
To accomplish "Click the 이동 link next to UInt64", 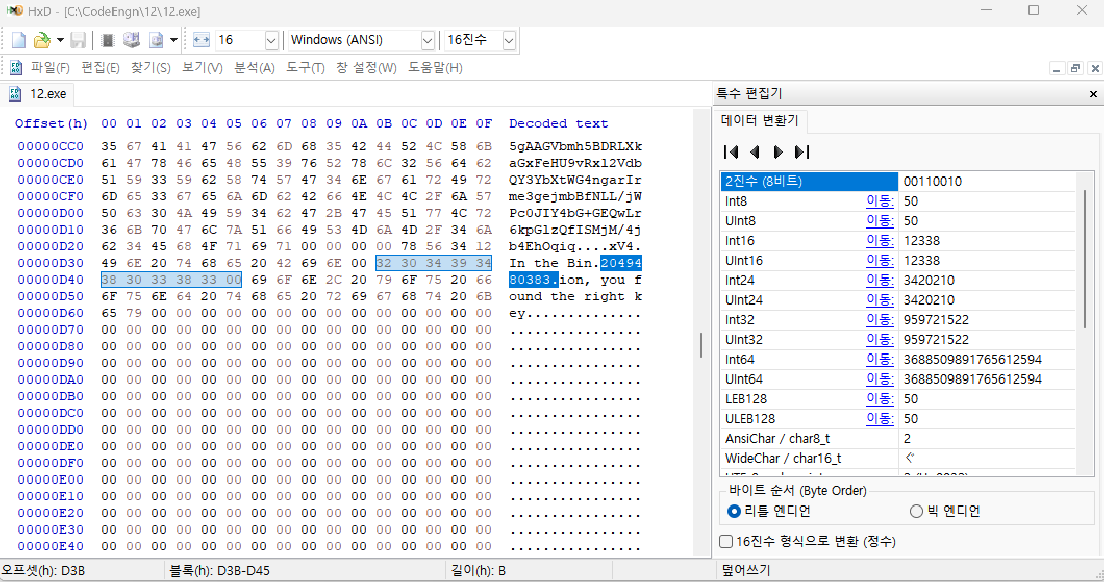I will (880, 379).
